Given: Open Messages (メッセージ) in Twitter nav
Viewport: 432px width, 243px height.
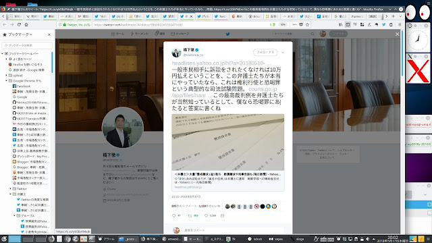Looking at the screenshot, I should click(x=180, y=34).
